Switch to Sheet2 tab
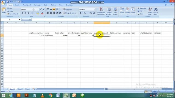 pyautogui.click(x=20, y=89)
